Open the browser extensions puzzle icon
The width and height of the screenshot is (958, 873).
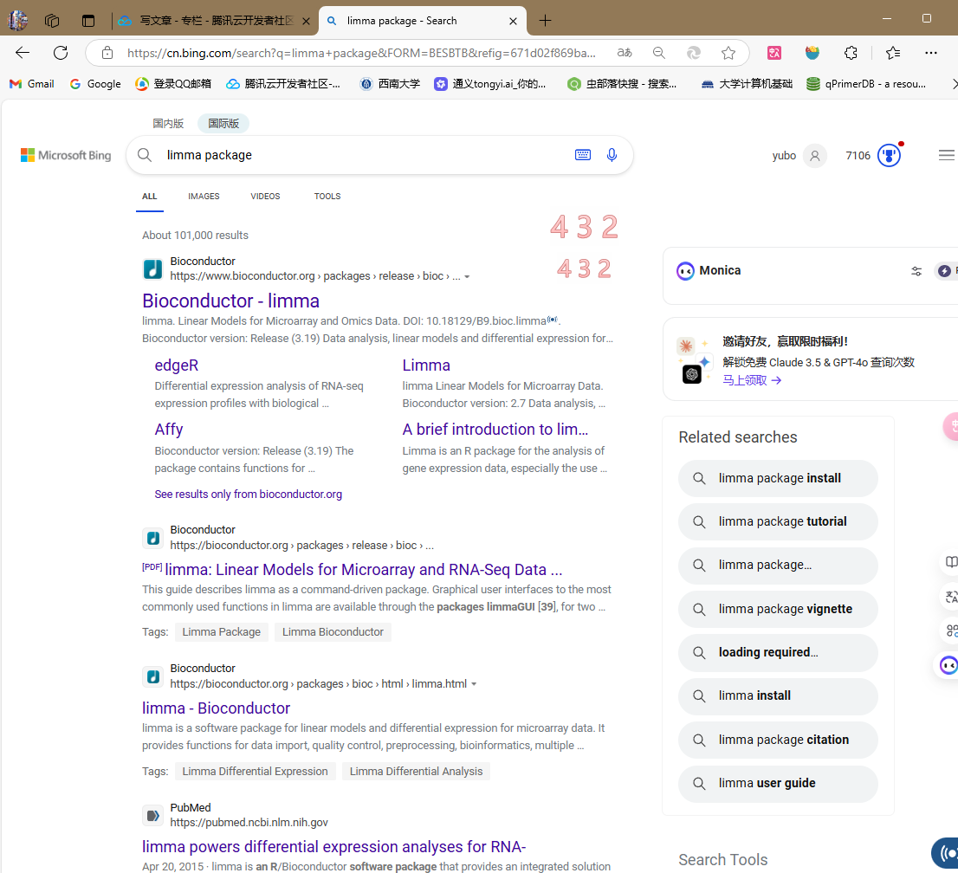851,53
